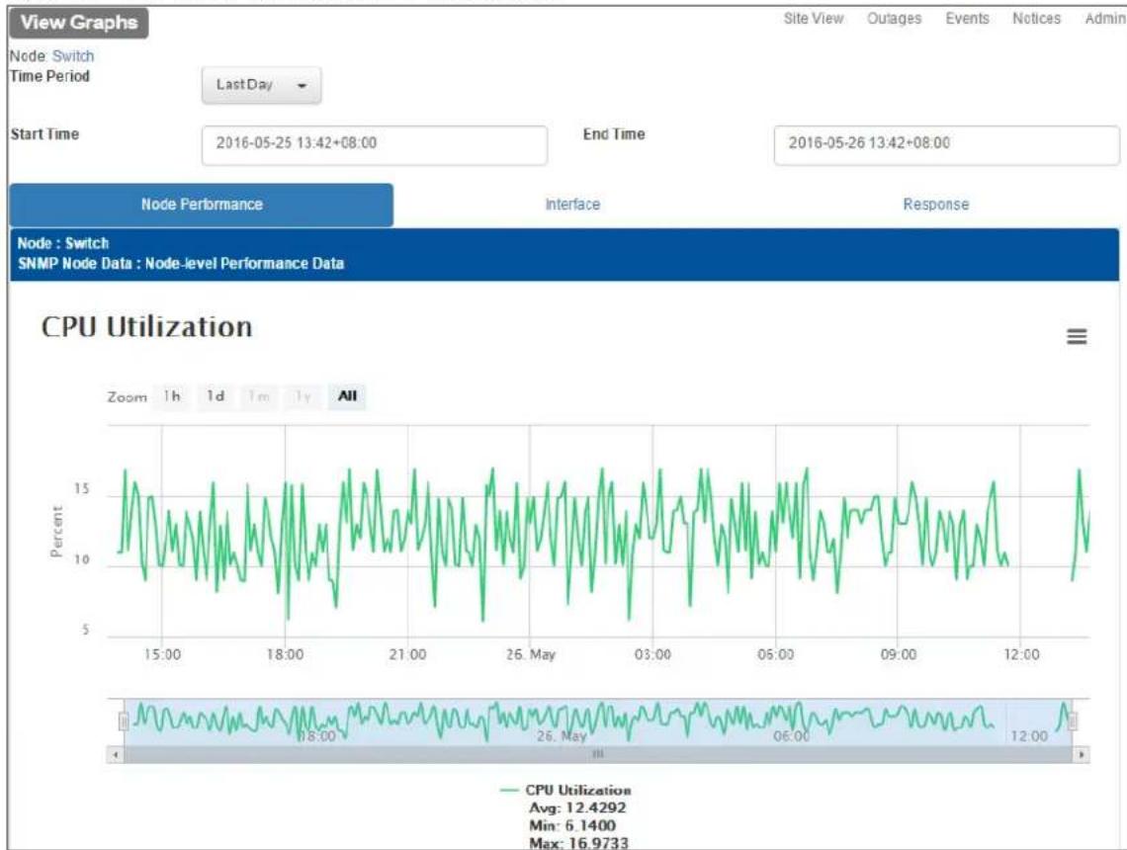Open the Admin menu item

1105,19
